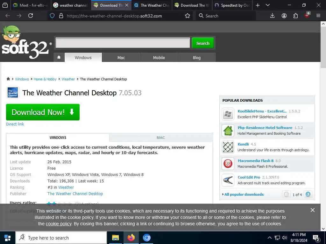Open the KoolSlideMenu download link
The width and height of the screenshot is (326, 244).
pyautogui.click(x=262, y=111)
